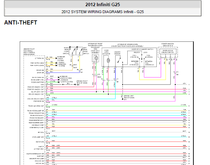Click the 'ROOM LAMP CTRL' pin label
This screenshot has height=165, width=210.
(x=37, y=80)
